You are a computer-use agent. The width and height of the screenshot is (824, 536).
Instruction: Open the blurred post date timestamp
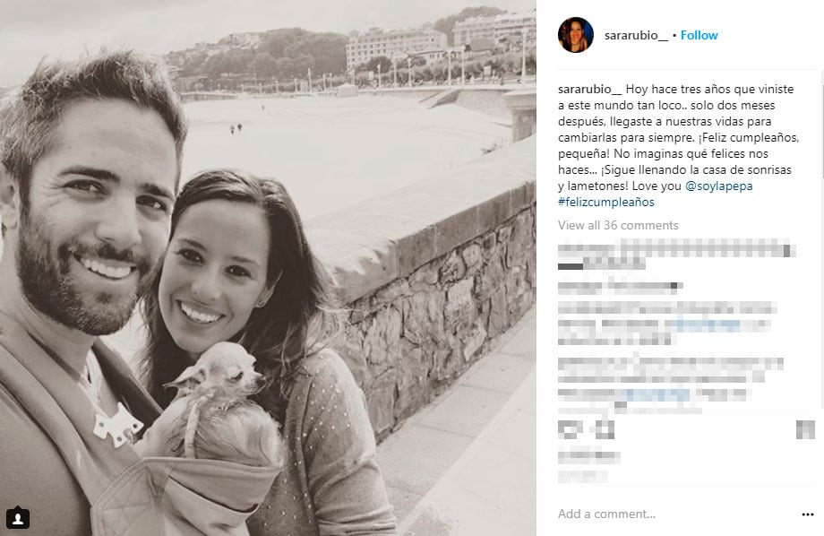582,477
